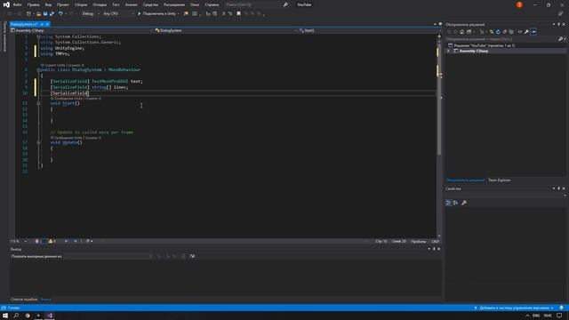Image resolution: width=569 pixels, height=320 pixels.
Task: Toggle the bookmark icon in toolbar
Action: (238, 14)
